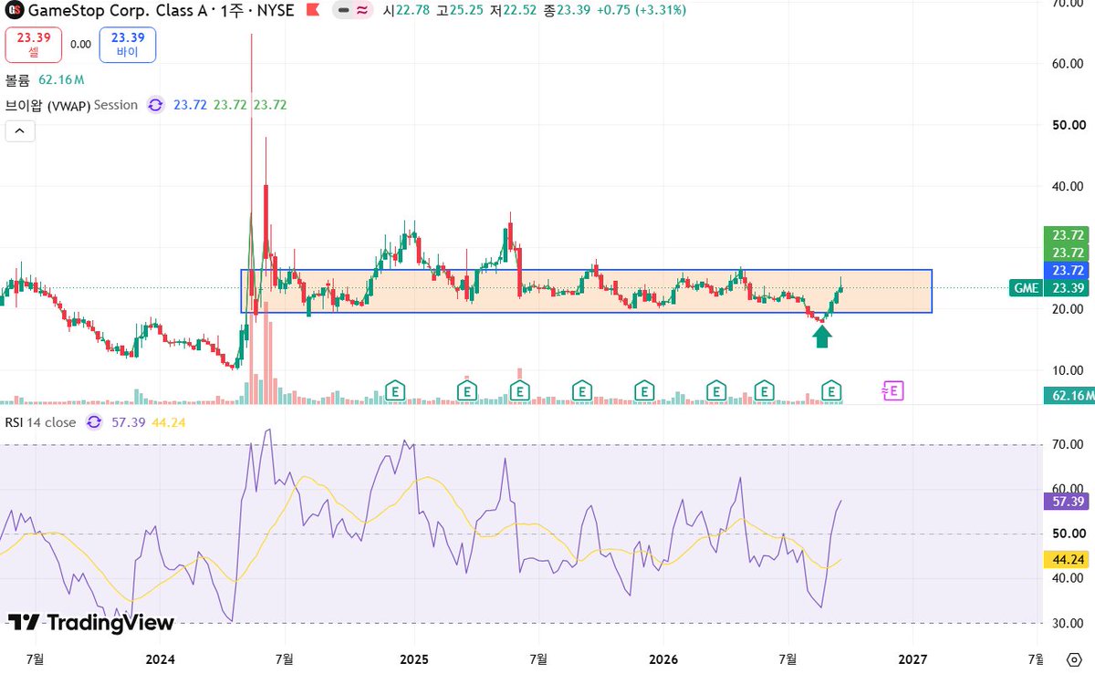Viewport: 1095px width, 674px height.
Task: Click the 종23.39 close price value
Action: (x=565, y=11)
